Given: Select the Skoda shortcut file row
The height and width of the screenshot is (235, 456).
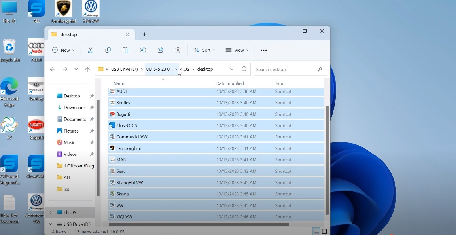Looking at the screenshot, I should pyautogui.click(x=216, y=194).
